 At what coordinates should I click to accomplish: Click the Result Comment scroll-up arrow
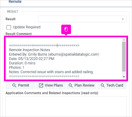click(x=124, y=40)
